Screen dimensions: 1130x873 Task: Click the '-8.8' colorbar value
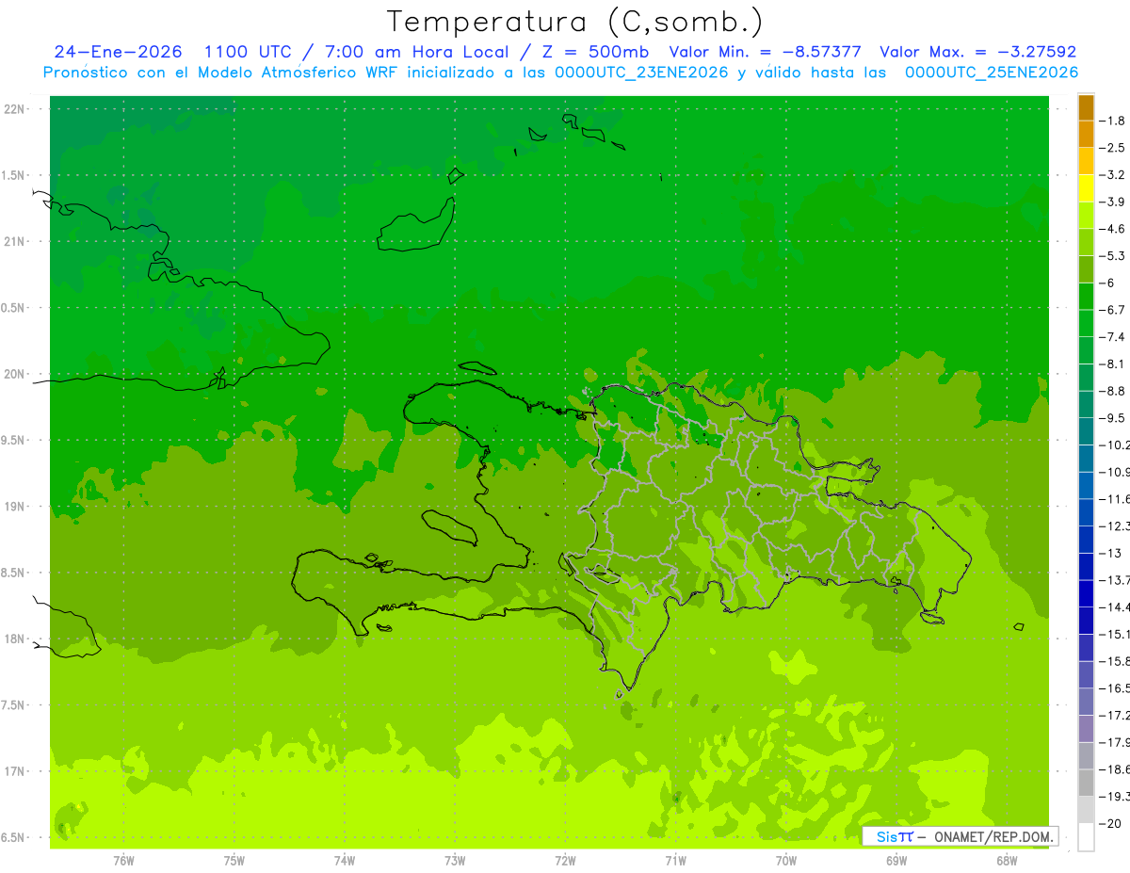pos(1112,391)
